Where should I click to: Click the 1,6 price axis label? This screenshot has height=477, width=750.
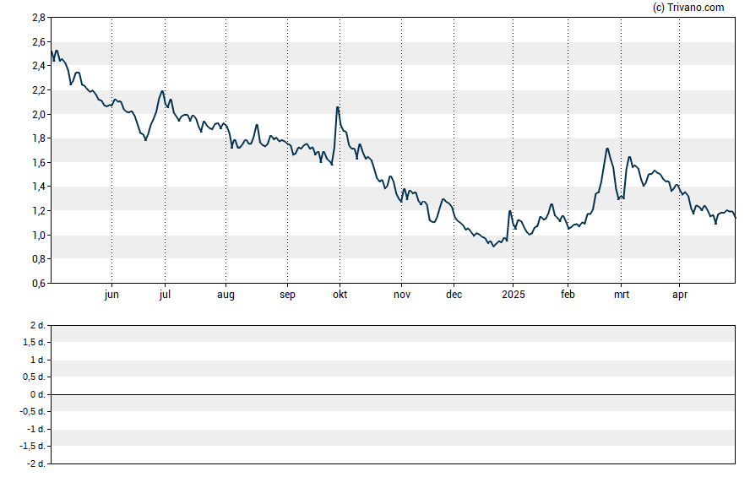[39, 163]
